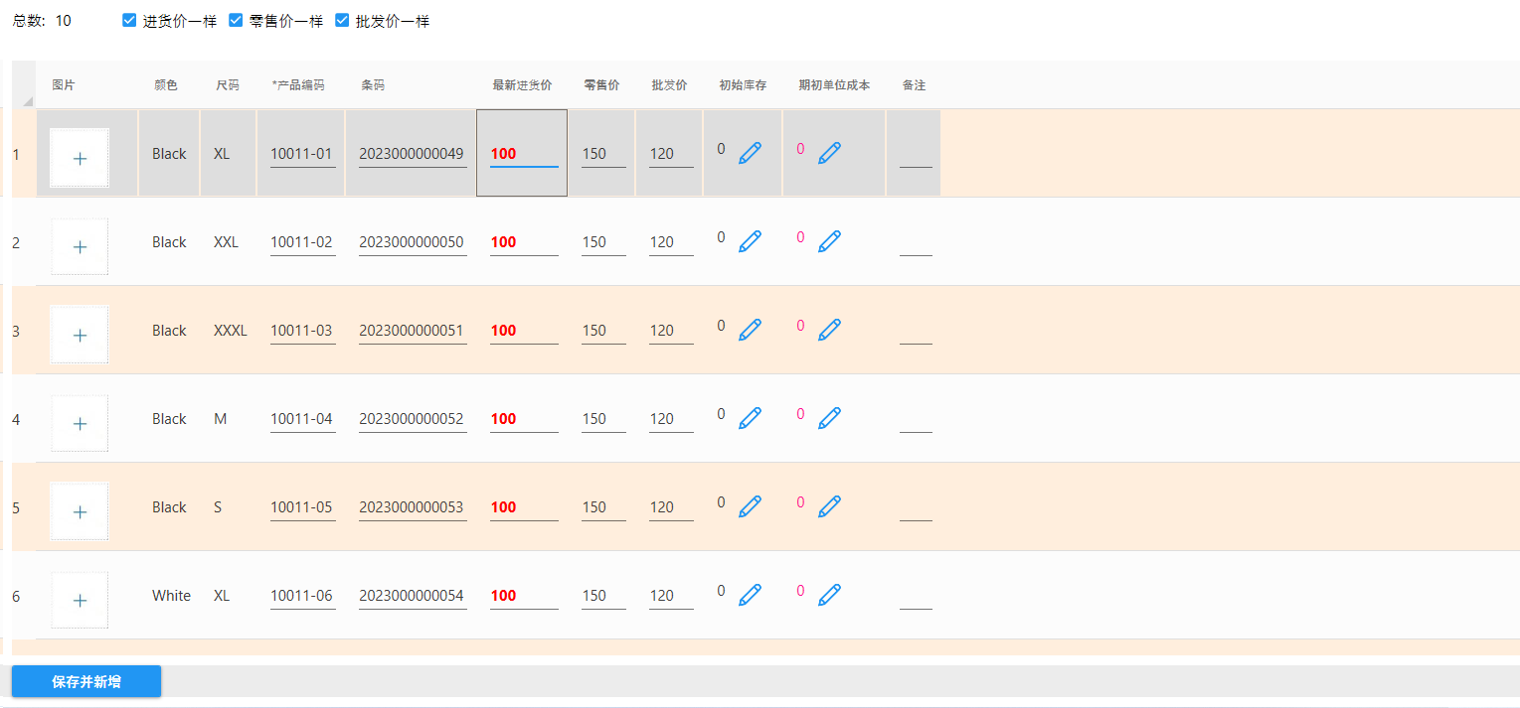Toggle the 零售价一样 checkbox

tap(236, 20)
